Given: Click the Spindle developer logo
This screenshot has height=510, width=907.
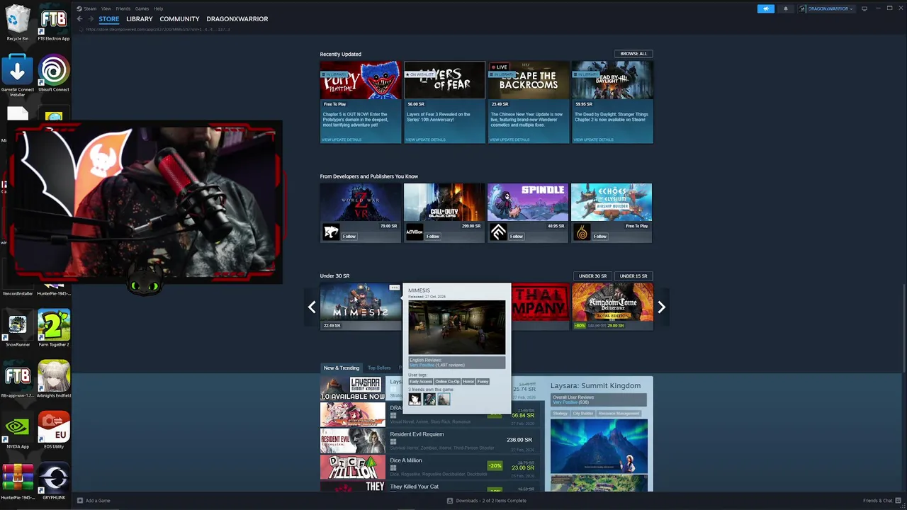Looking at the screenshot, I should coord(498,232).
